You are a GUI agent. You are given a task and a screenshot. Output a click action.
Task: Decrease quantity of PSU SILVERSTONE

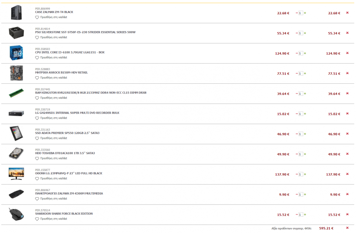pyautogui.click(x=297, y=33)
